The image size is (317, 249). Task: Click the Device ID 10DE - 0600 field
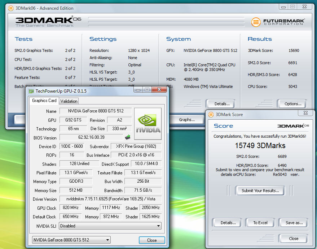(72, 146)
